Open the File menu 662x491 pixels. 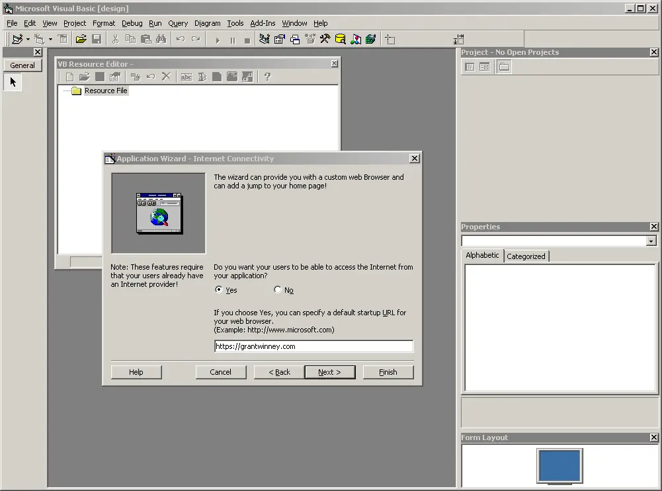click(x=12, y=23)
